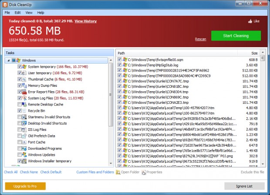Click Exclude this file
270x195 pixels.
pos(252,172)
